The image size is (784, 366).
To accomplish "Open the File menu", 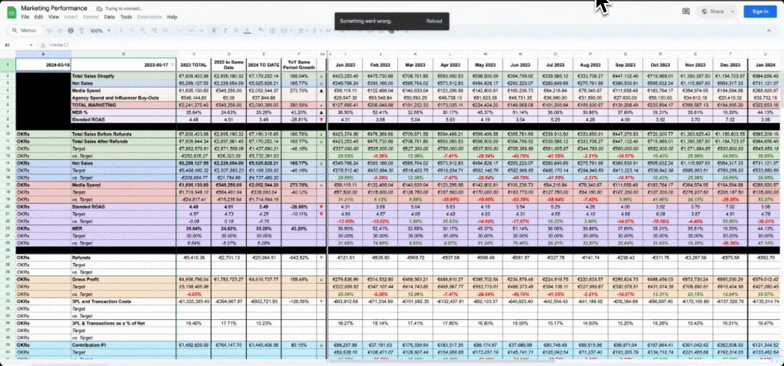I will coord(25,17).
